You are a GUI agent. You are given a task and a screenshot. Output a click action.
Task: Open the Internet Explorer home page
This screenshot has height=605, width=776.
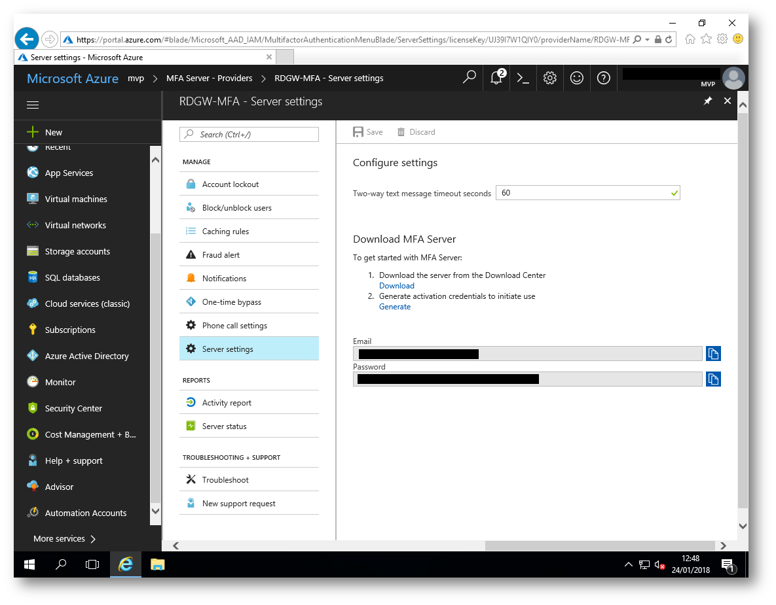690,39
